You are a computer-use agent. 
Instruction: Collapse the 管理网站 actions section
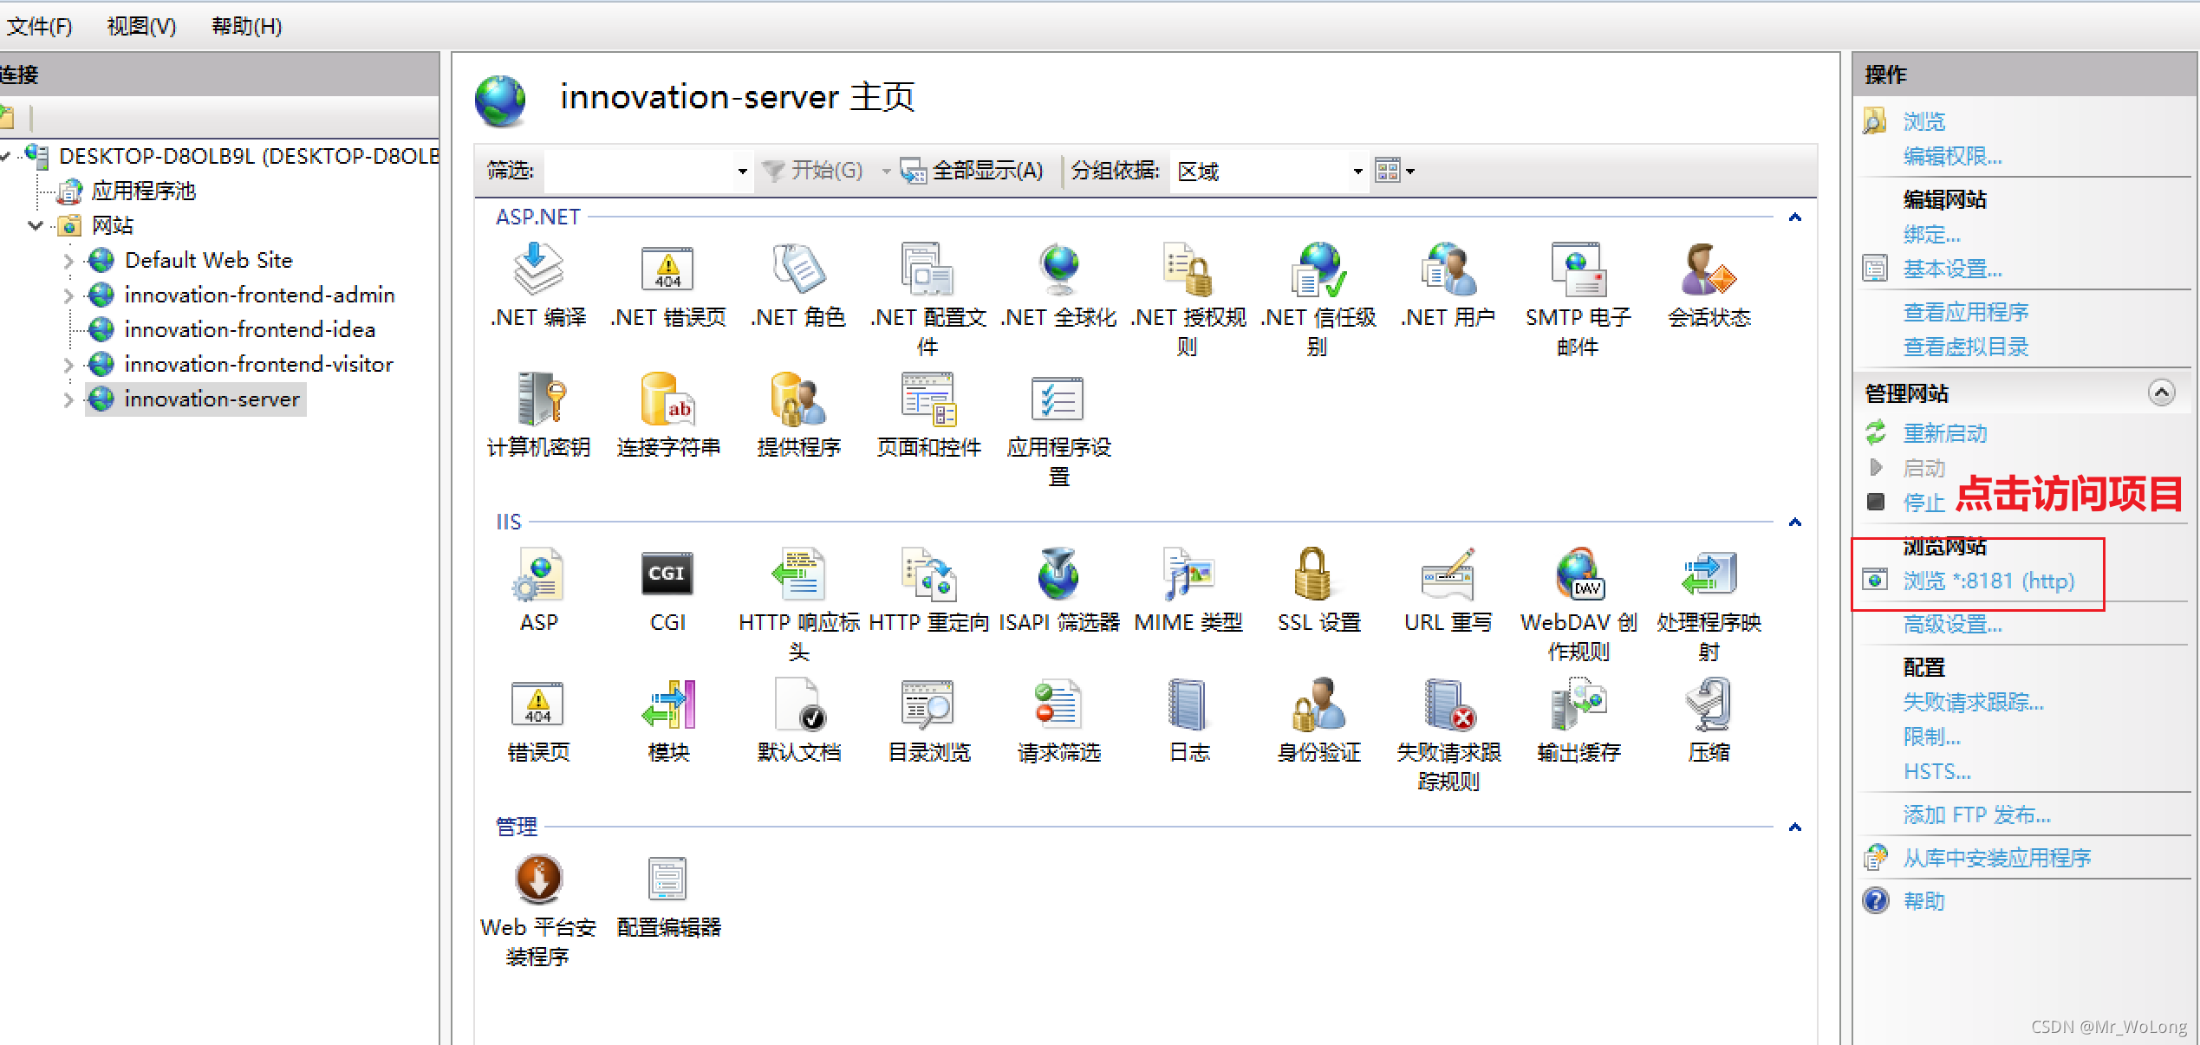click(x=2161, y=393)
